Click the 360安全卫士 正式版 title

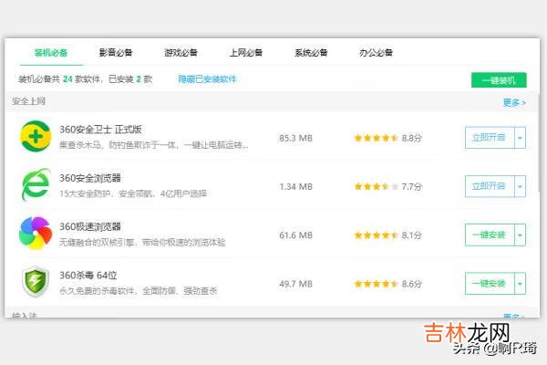click(100, 130)
